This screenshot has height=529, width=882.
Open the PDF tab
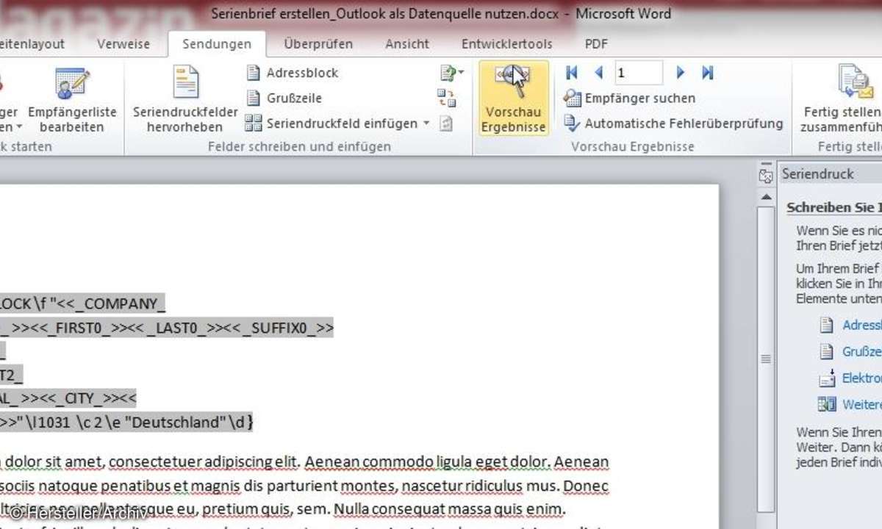(x=596, y=44)
